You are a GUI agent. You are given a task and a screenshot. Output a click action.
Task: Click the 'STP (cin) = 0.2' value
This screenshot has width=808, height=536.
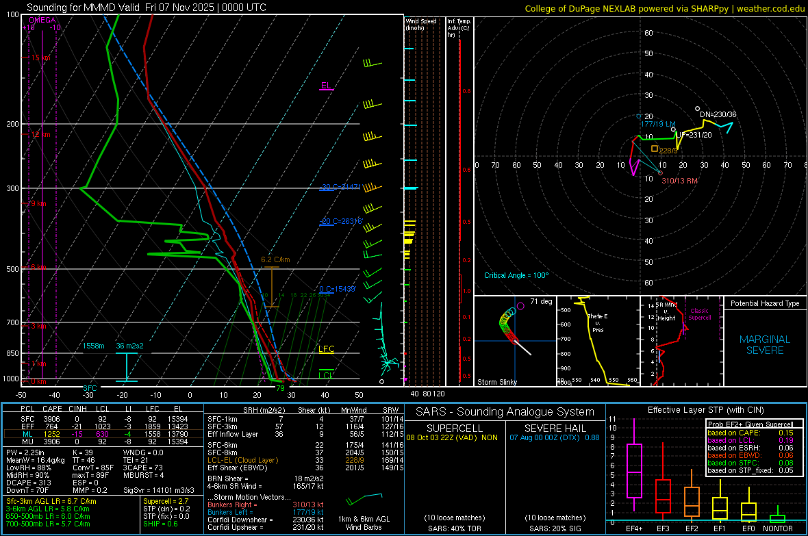pos(166,509)
